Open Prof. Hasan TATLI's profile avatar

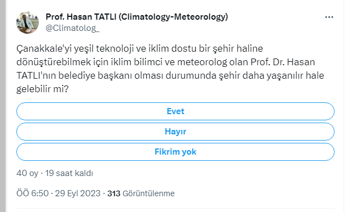[x=28, y=22]
